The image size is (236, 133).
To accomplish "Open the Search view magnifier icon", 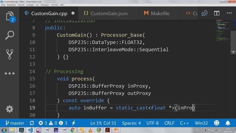I will coord(10,35).
